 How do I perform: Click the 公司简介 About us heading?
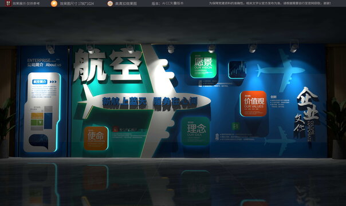(44, 65)
